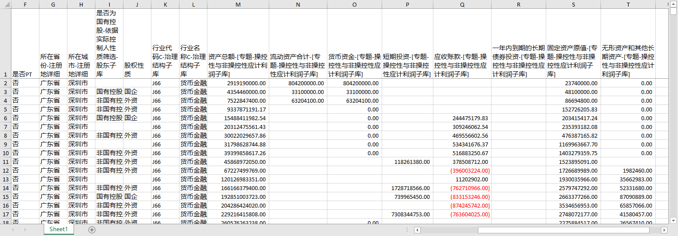Click the red value (396003224.00)
This screenshot has height=236, width=678.
click(462, 170)
